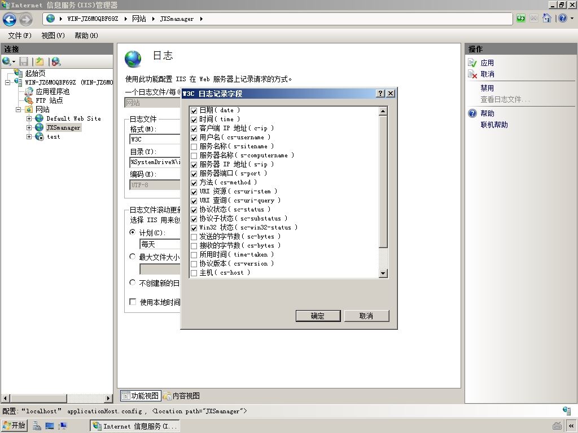Click the globe icon in the address path
This screenshot has height=433, width=578.
[x=50, y=19]
